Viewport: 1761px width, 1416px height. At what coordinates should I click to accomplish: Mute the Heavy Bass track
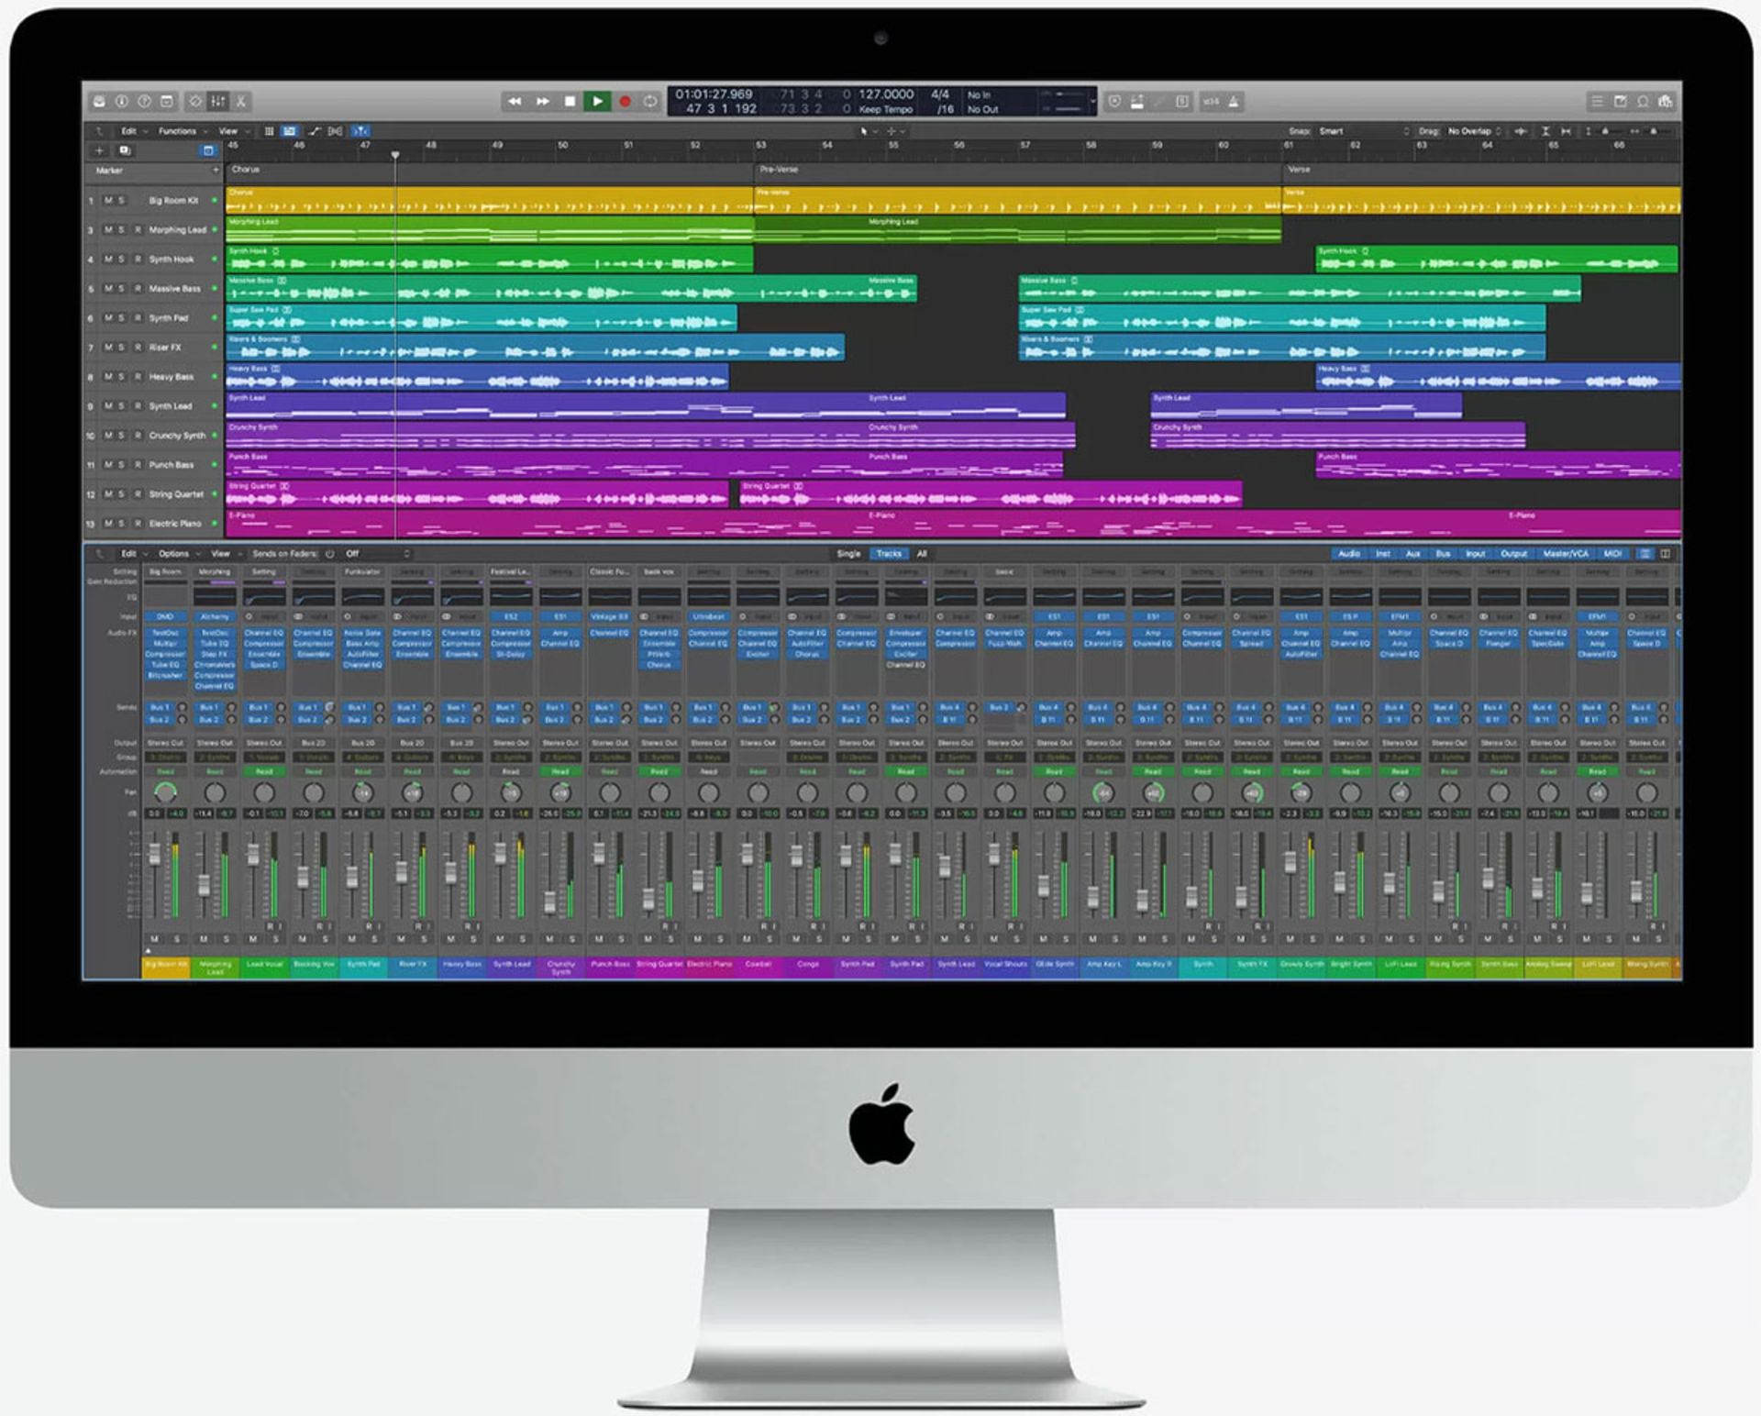tap(108, 377)
